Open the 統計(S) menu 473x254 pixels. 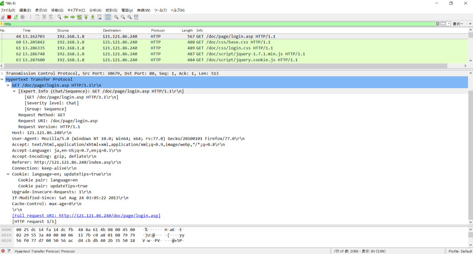click(112, 10)
